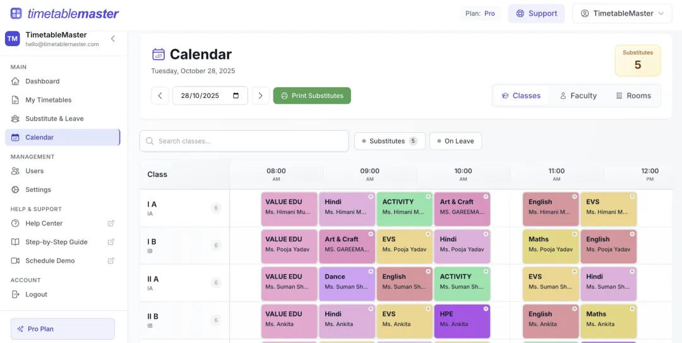Viewport: 682px width, 343px height.
Task: Click the TM avatar in the sidebar
Action: tap(13, 39)
